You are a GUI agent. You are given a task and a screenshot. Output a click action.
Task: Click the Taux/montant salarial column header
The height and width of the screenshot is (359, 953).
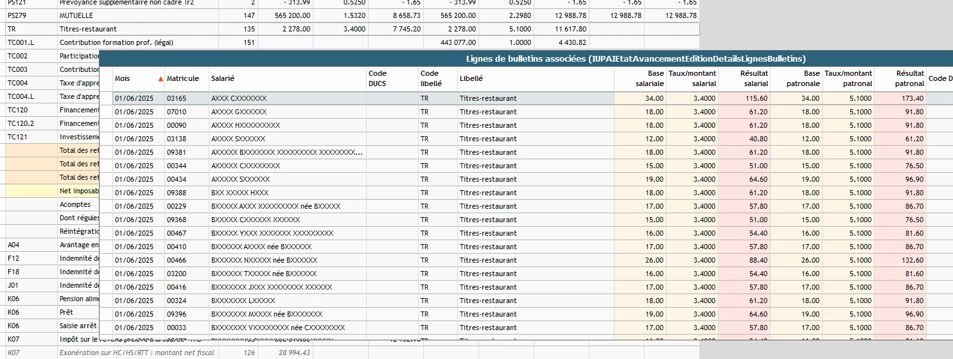coord(692,78)
